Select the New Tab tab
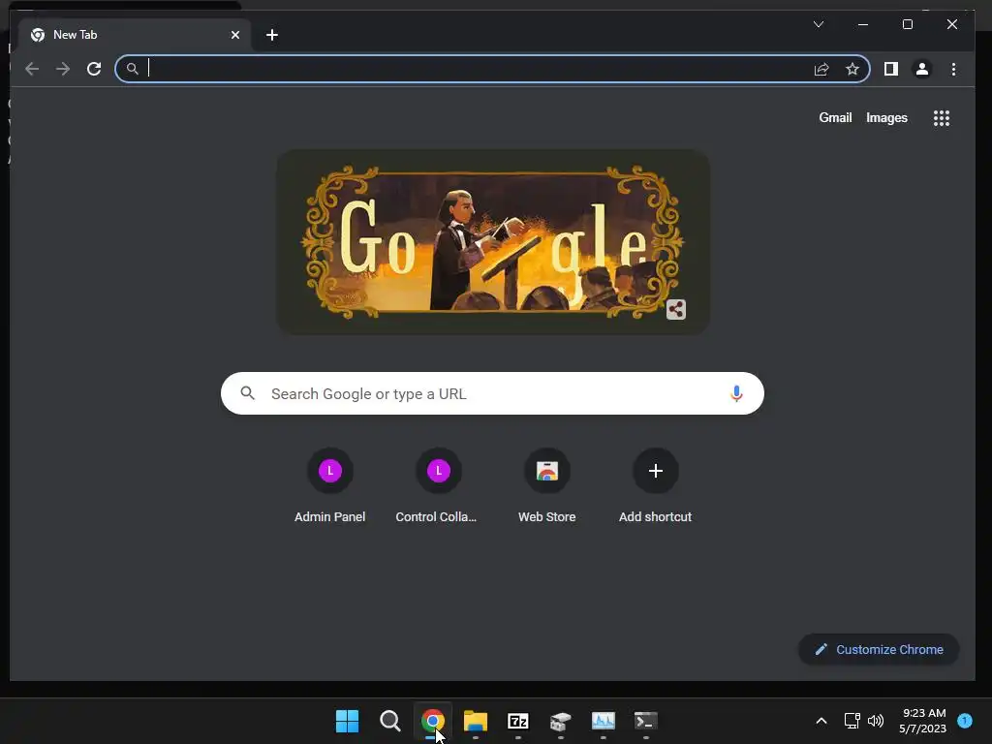 click(133, 35)
